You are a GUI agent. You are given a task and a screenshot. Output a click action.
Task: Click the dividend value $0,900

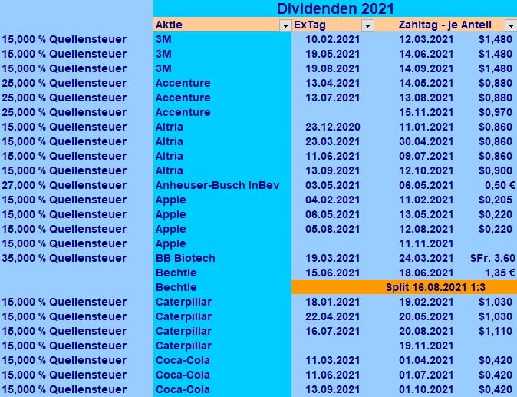(x=496, y=170)
